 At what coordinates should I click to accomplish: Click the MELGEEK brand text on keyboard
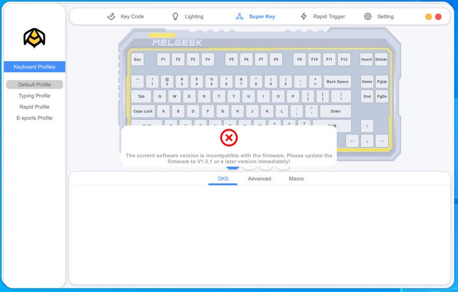pyautogui.click(x=177, y=42)
